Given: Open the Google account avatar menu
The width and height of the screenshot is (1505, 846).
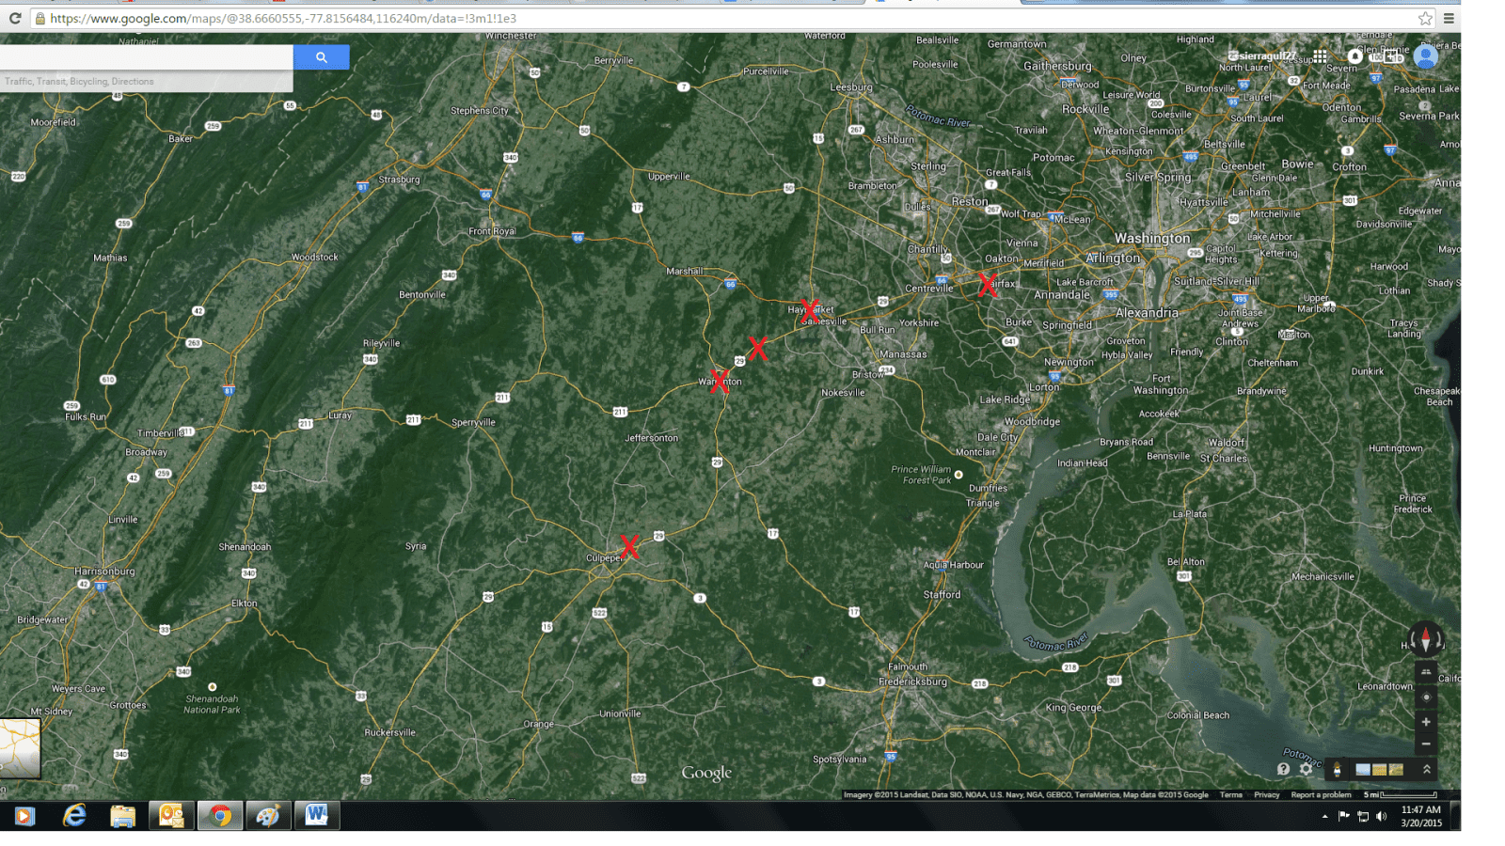Looking at the screenshot, I should point(1426,57).
